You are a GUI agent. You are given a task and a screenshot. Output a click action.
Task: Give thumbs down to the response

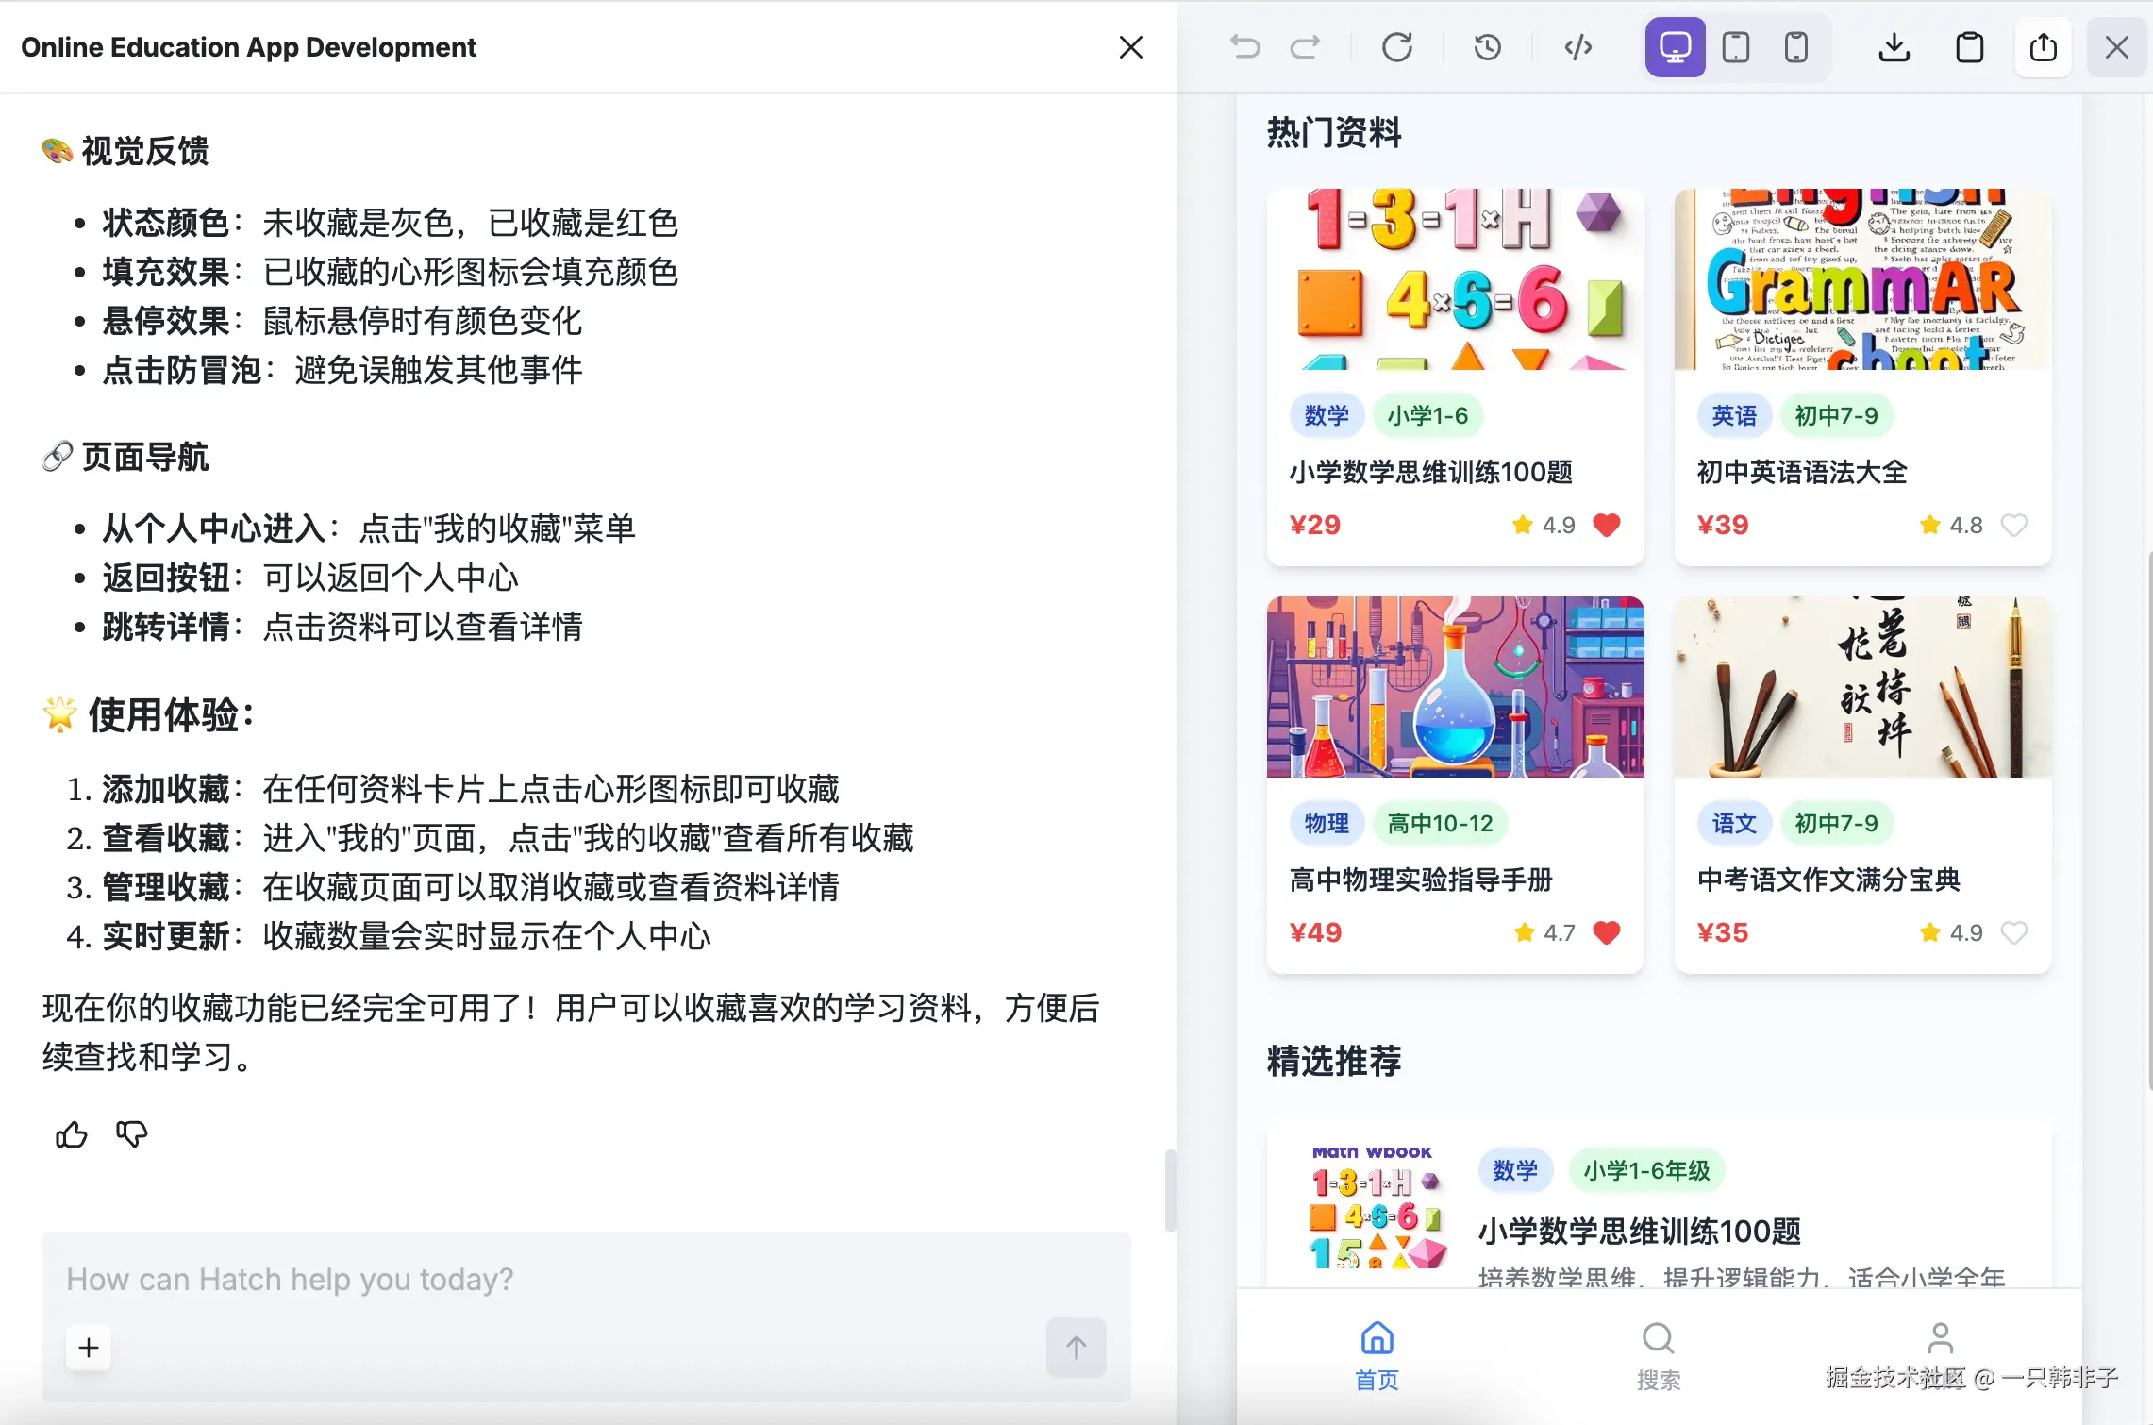[x=132, y=1134]
